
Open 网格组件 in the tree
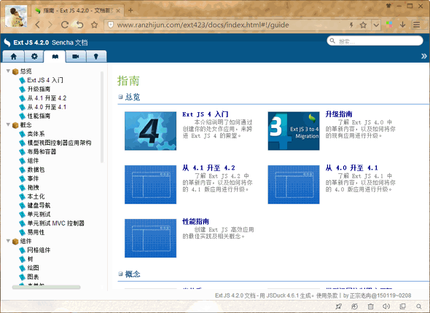[39, 250]
